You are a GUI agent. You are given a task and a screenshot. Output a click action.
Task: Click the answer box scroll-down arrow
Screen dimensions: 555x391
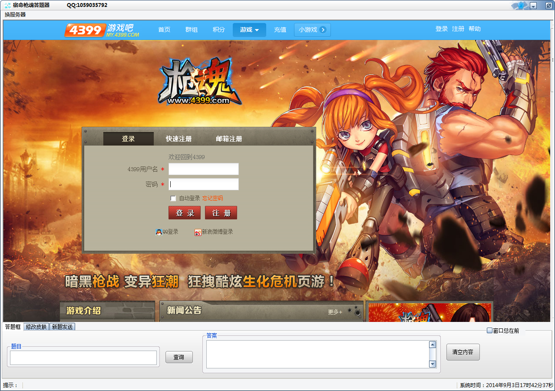click(x=432, y=364)
